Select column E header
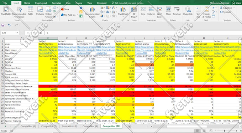Image resolution: width=242 pixels, height=133 pixels. tap(48, 38)
